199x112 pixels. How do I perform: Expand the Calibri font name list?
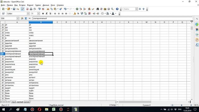28,14
